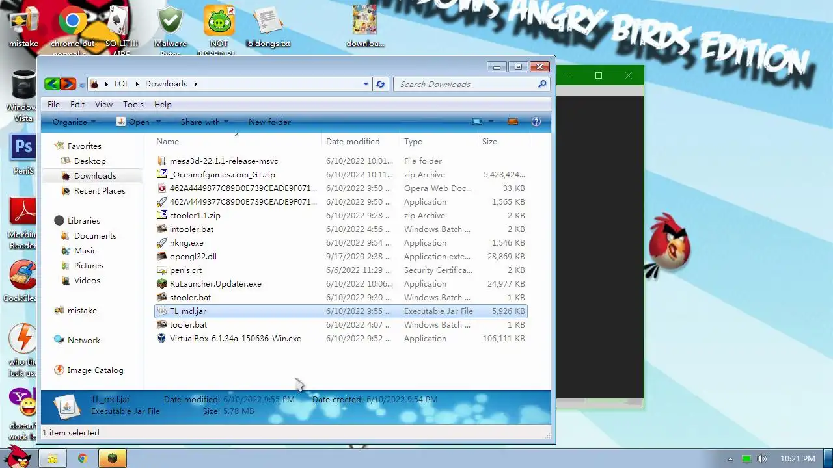Select stooler.bat file icon
833x468 pixels.
pos(162,297)
